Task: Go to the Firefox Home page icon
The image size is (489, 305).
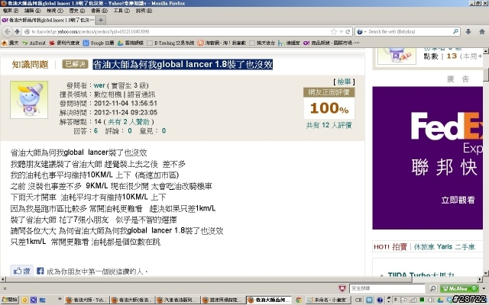Action: (x=482, y=31)
